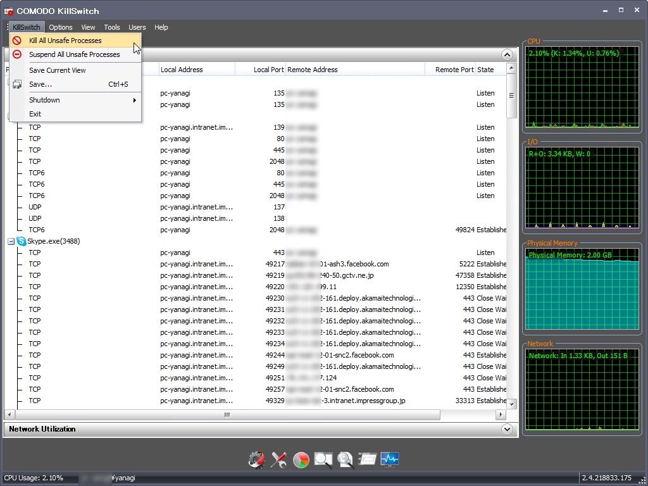The width and height of the screenshot is (648, 486).
Task: Click the horizontal scrollbar left arrow
Action: click(10, 414)
